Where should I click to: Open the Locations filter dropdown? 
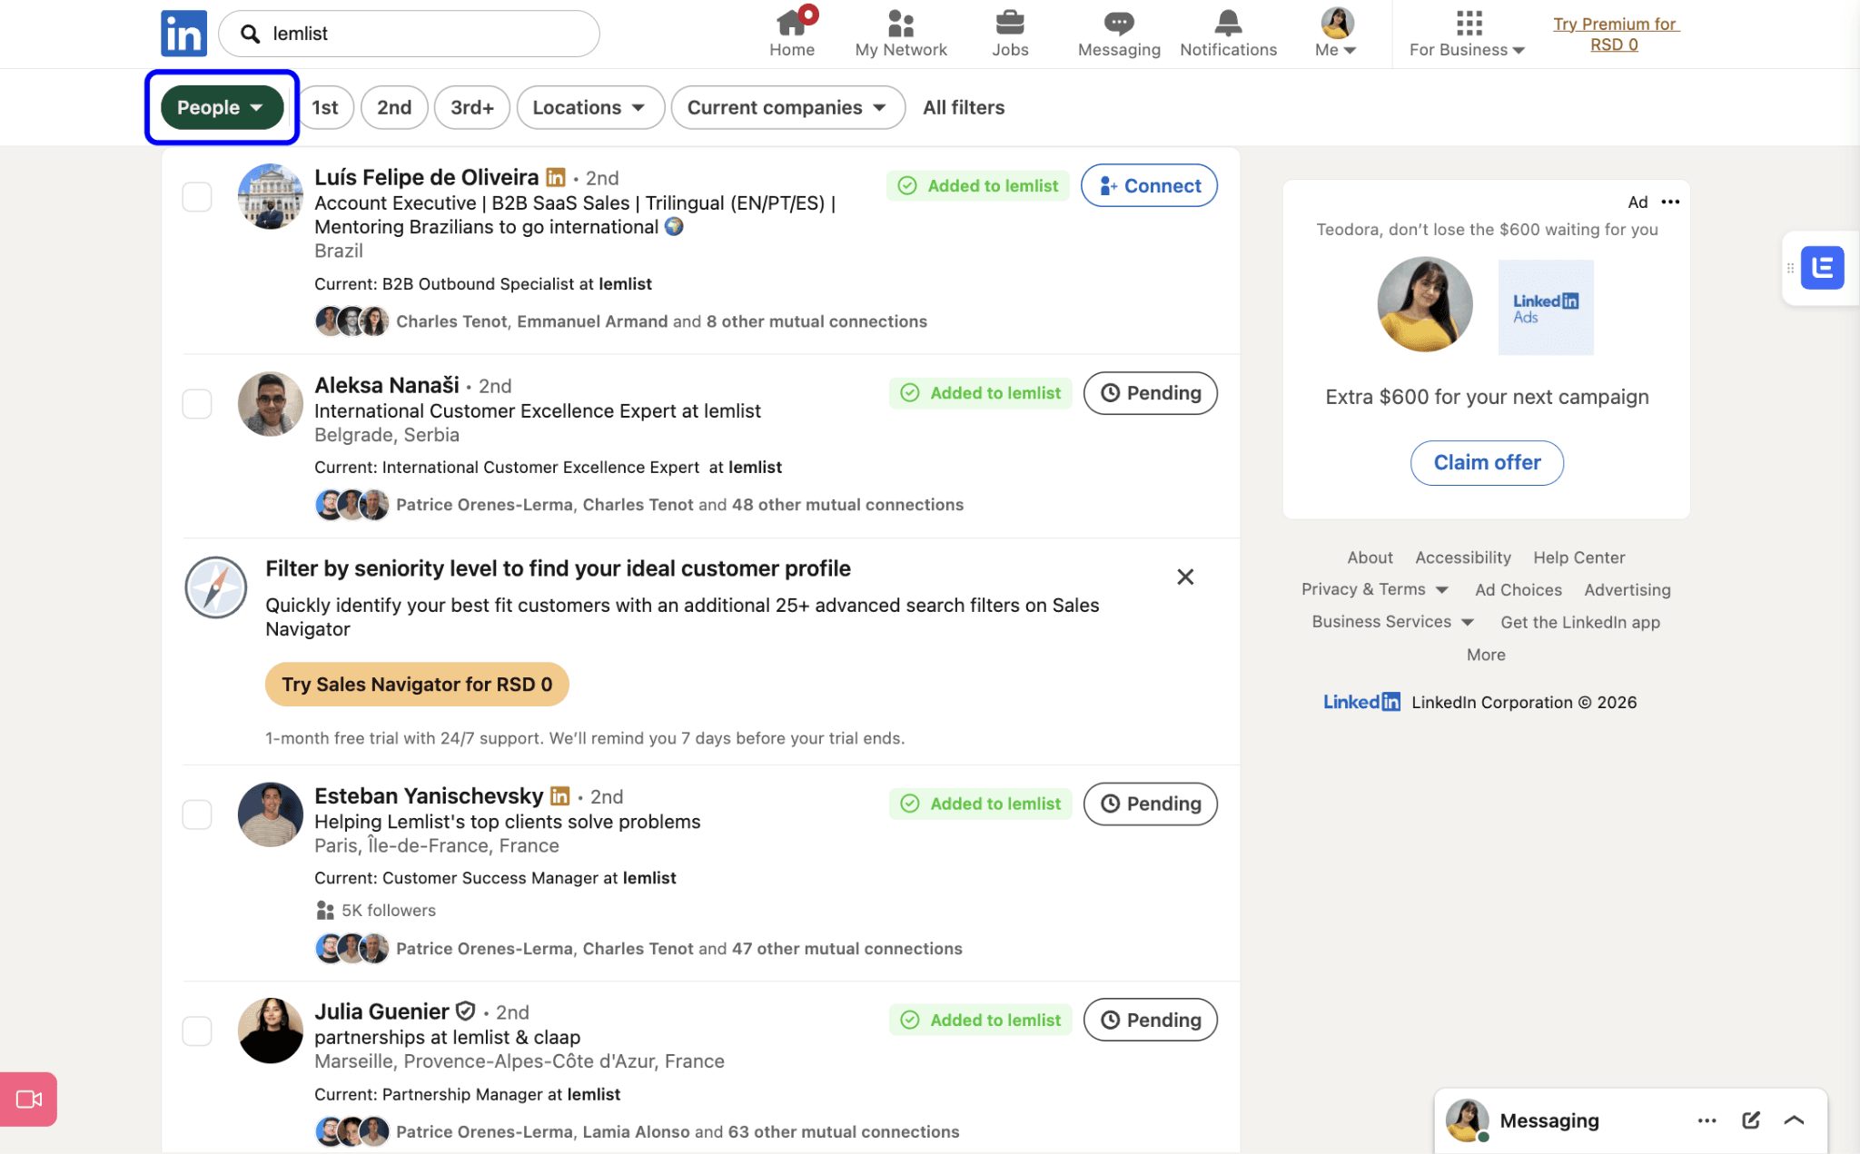click(x=590, y=107)
